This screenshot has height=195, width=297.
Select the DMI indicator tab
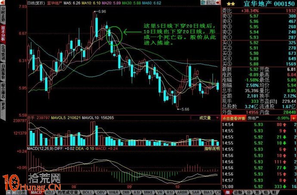click(126, 192)
